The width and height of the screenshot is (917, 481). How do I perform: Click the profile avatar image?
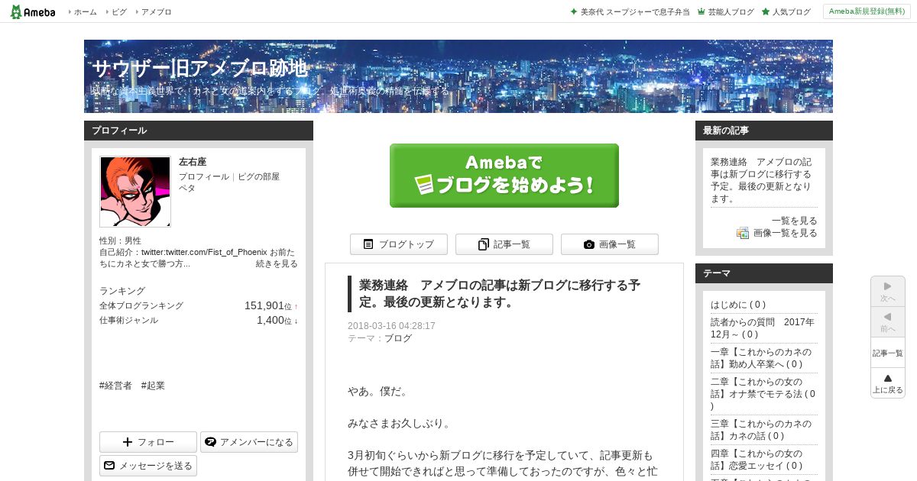[135, 192]
